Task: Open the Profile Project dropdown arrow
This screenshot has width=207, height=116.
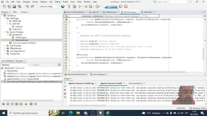Action: 94,6
